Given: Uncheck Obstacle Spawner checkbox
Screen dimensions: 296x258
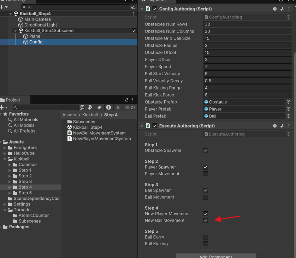Looking at the screenshot, I should (206, 151).
